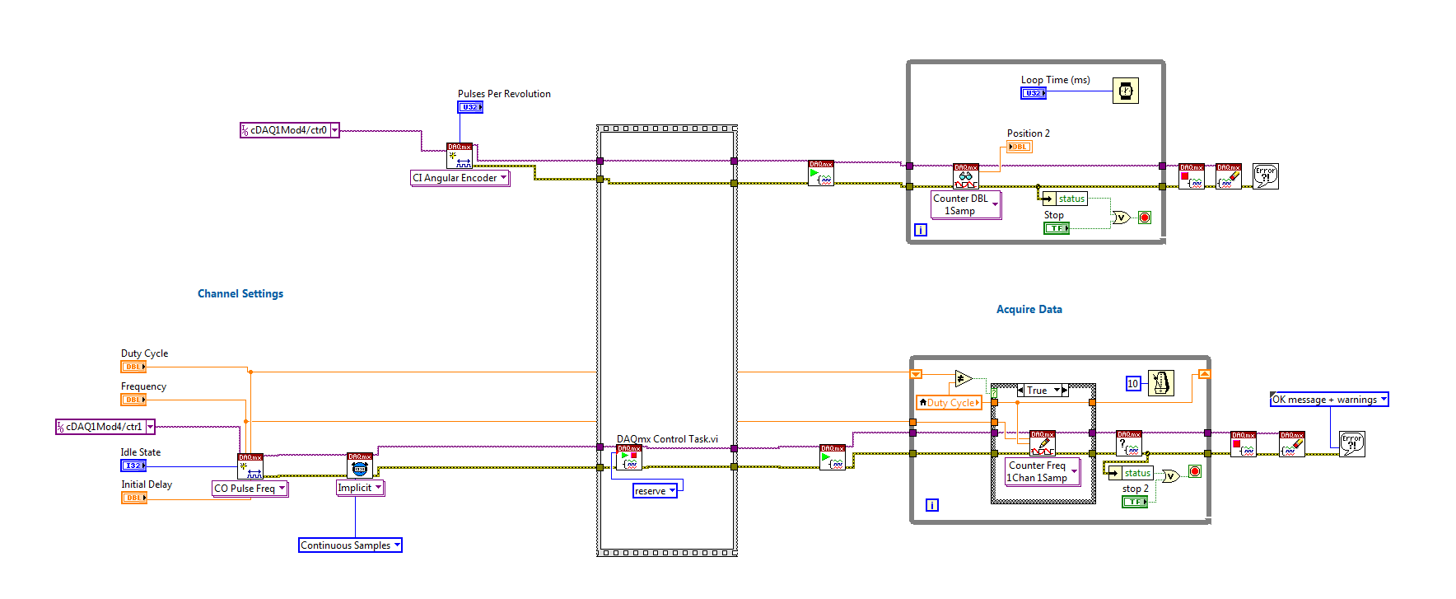Click the Acquire Data label

tap(1029, 310)
